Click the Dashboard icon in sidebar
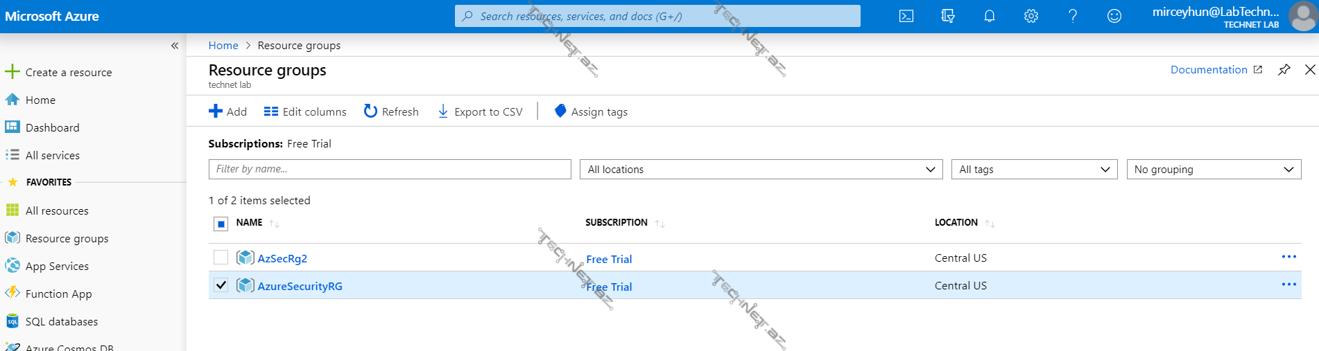The width and height of the screenshot is (1319, 351). 12,127
